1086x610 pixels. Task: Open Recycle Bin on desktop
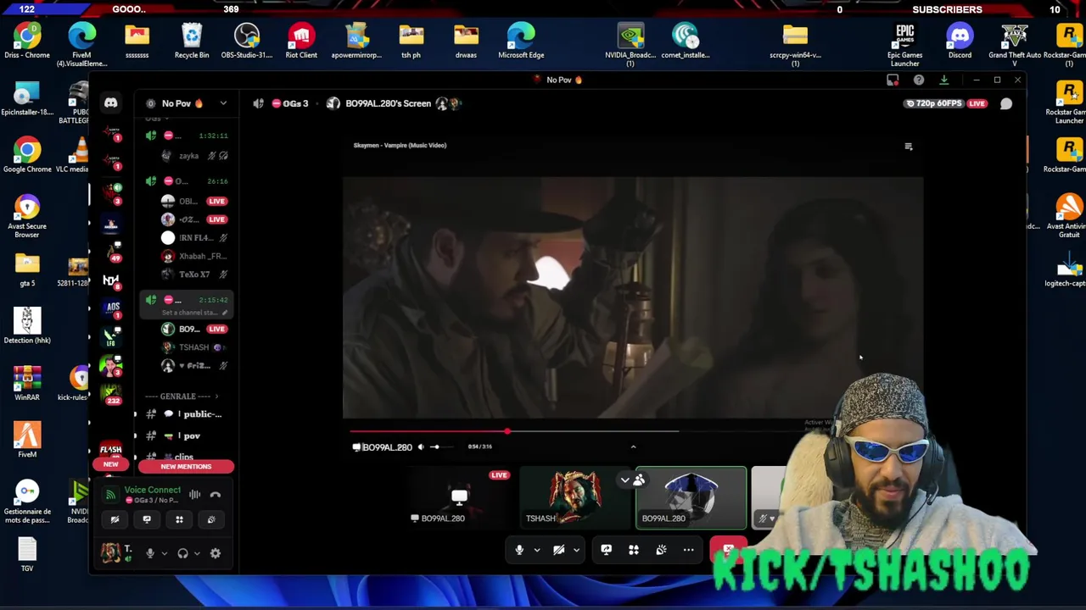[x=192, y=42]
